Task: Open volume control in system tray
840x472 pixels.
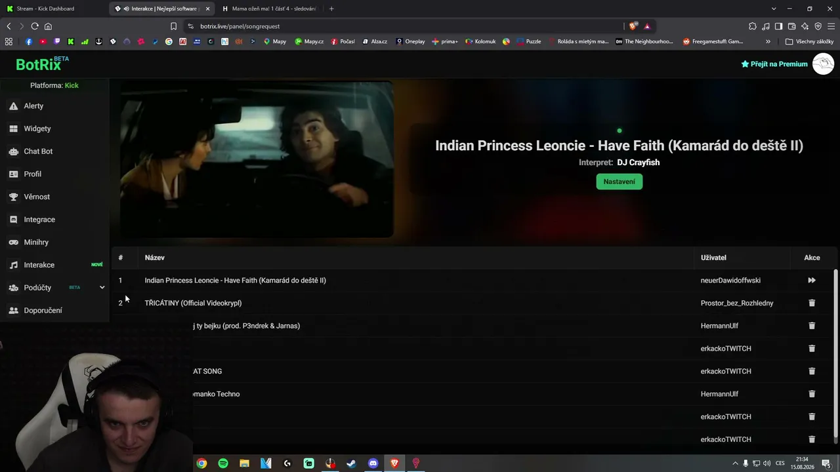Action: point(766,463)
